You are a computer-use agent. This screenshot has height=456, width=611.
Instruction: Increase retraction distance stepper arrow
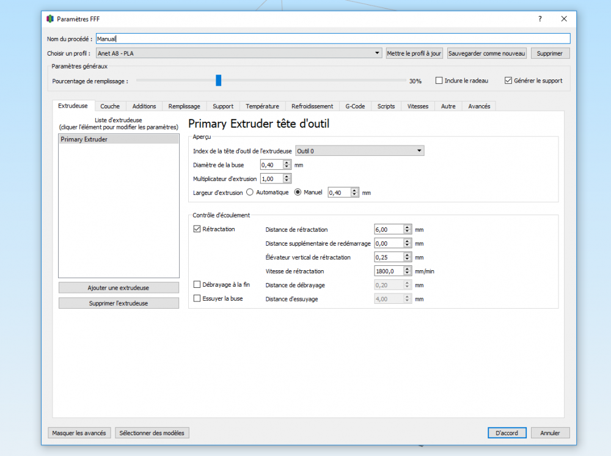click(407, 227)
